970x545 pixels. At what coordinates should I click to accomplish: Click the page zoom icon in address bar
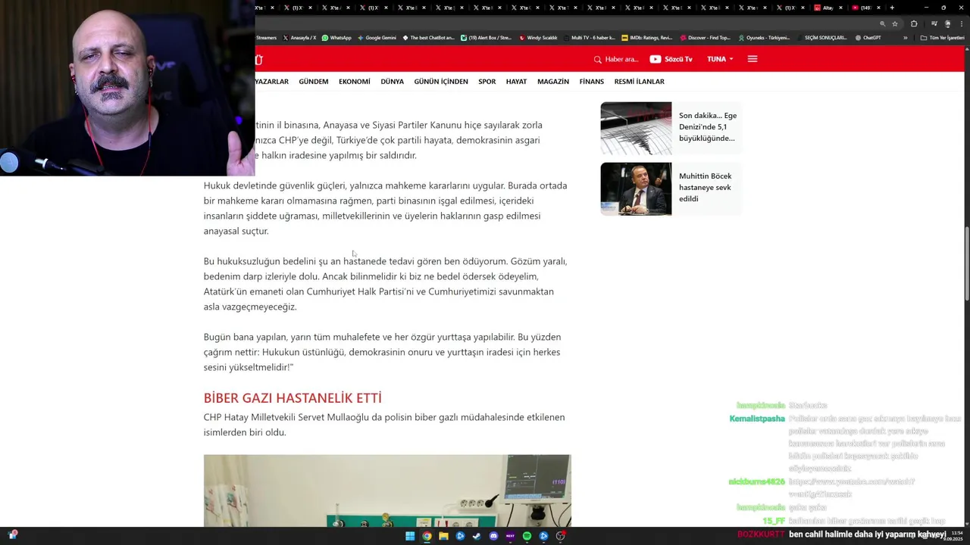tap(883, 23)
